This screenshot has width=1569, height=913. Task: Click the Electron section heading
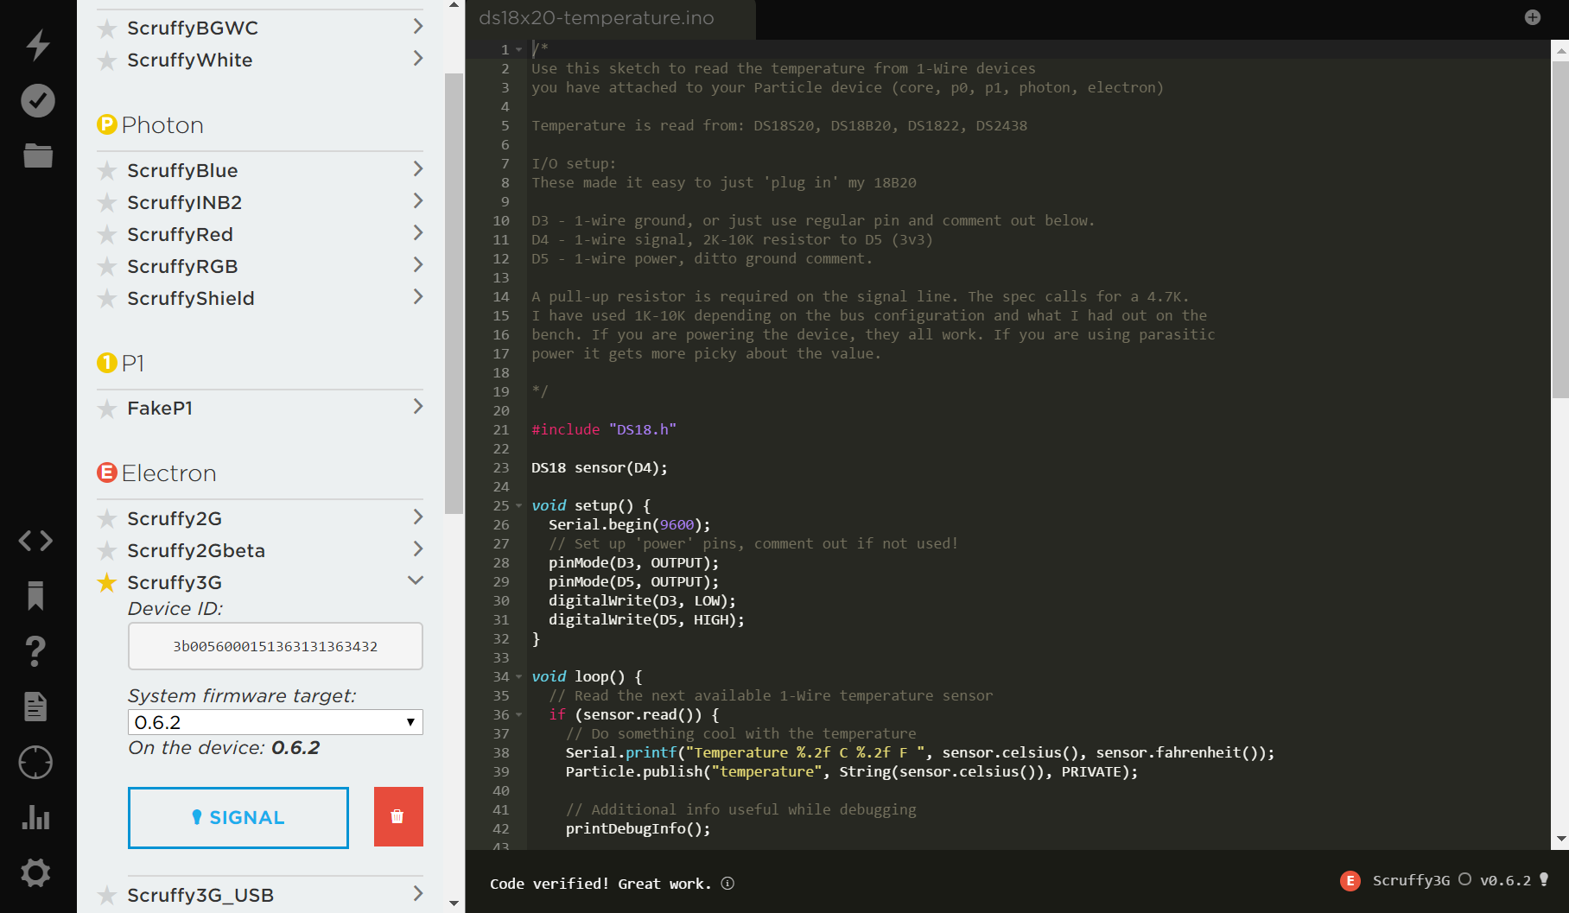point(169,473)
